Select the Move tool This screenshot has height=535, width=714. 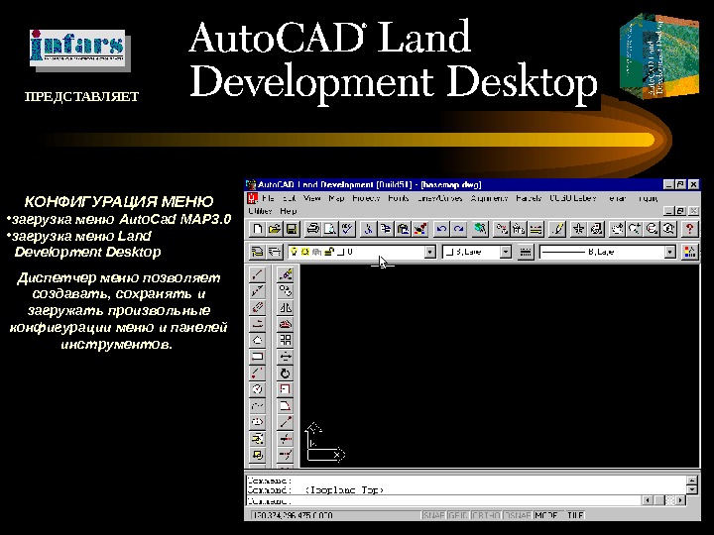click(x=286, y=357)
